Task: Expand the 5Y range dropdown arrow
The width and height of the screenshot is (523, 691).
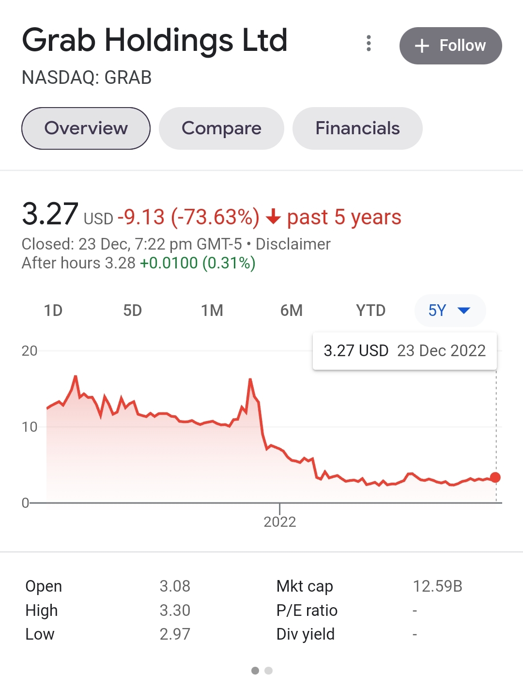Action: pyautogui.click(x=464, y=311)
